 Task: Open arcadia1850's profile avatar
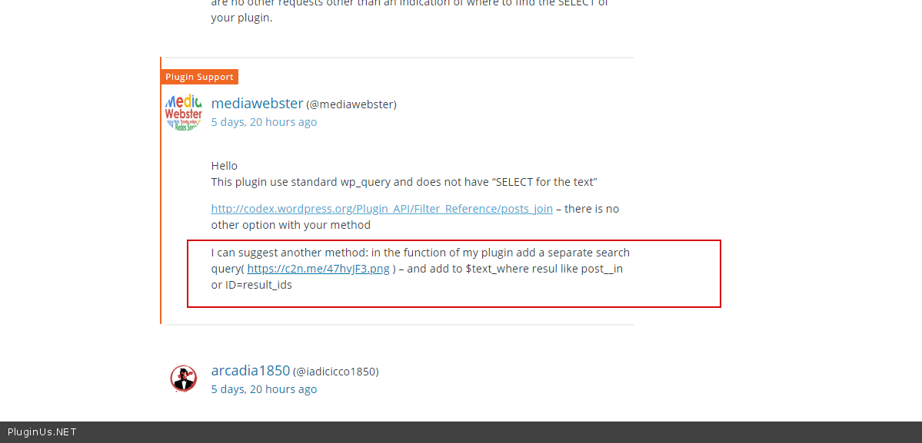coord(184,379)
